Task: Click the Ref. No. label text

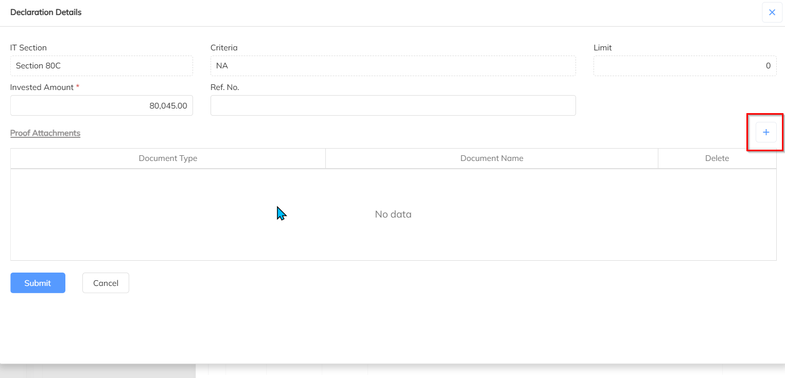Action: pos(224,87)
